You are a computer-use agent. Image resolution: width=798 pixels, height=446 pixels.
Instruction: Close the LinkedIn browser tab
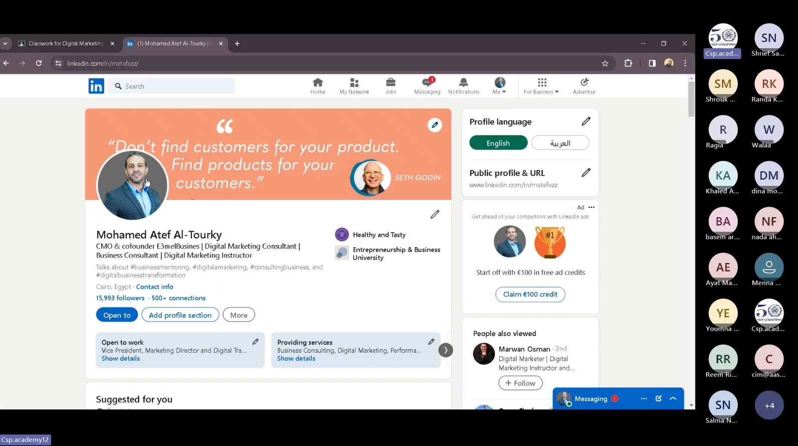tap(221, 44)
